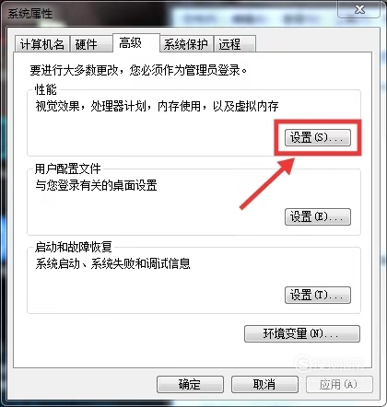The width and height of the screenshot is (387, 407).
Task: Open 环境变量(N) dialog
Action: [302, 333]
